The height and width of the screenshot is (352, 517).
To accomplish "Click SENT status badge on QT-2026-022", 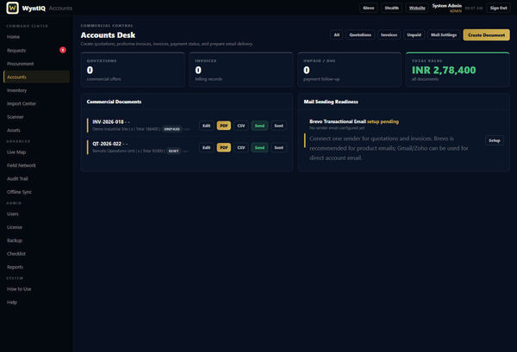I will 173,151.
